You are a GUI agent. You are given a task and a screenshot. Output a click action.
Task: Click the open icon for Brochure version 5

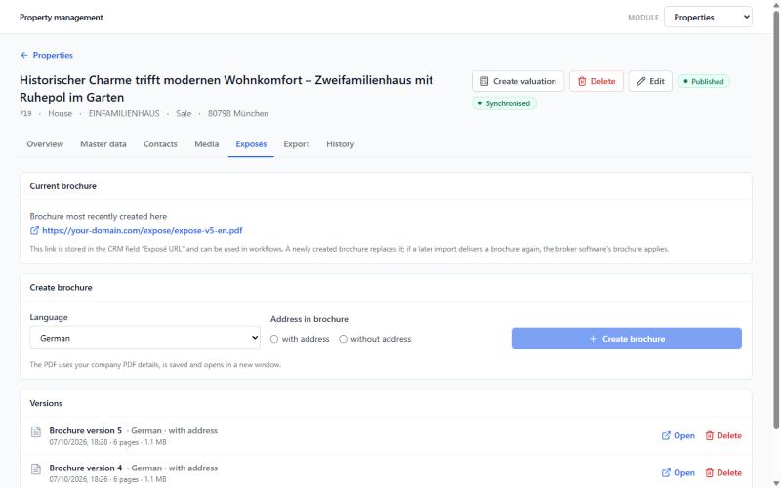(x=666, y=435)
